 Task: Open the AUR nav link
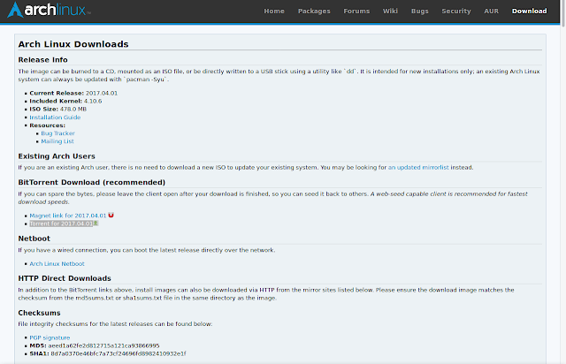(492, 11)
